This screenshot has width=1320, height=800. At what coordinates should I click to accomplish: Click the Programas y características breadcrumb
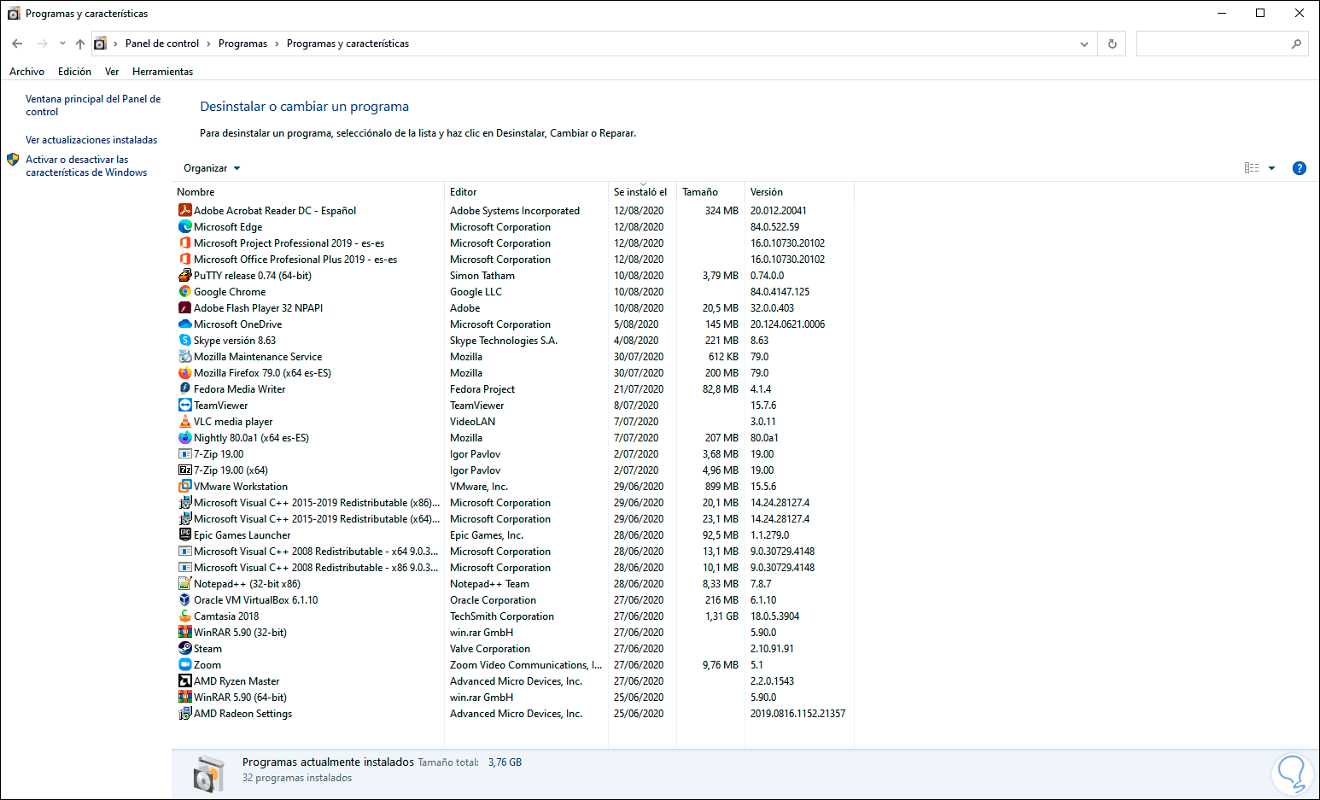[348, 44]
